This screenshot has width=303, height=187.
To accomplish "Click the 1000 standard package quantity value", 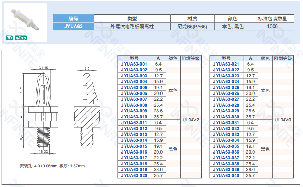I will pyautogui.click(x=272, y=26).
